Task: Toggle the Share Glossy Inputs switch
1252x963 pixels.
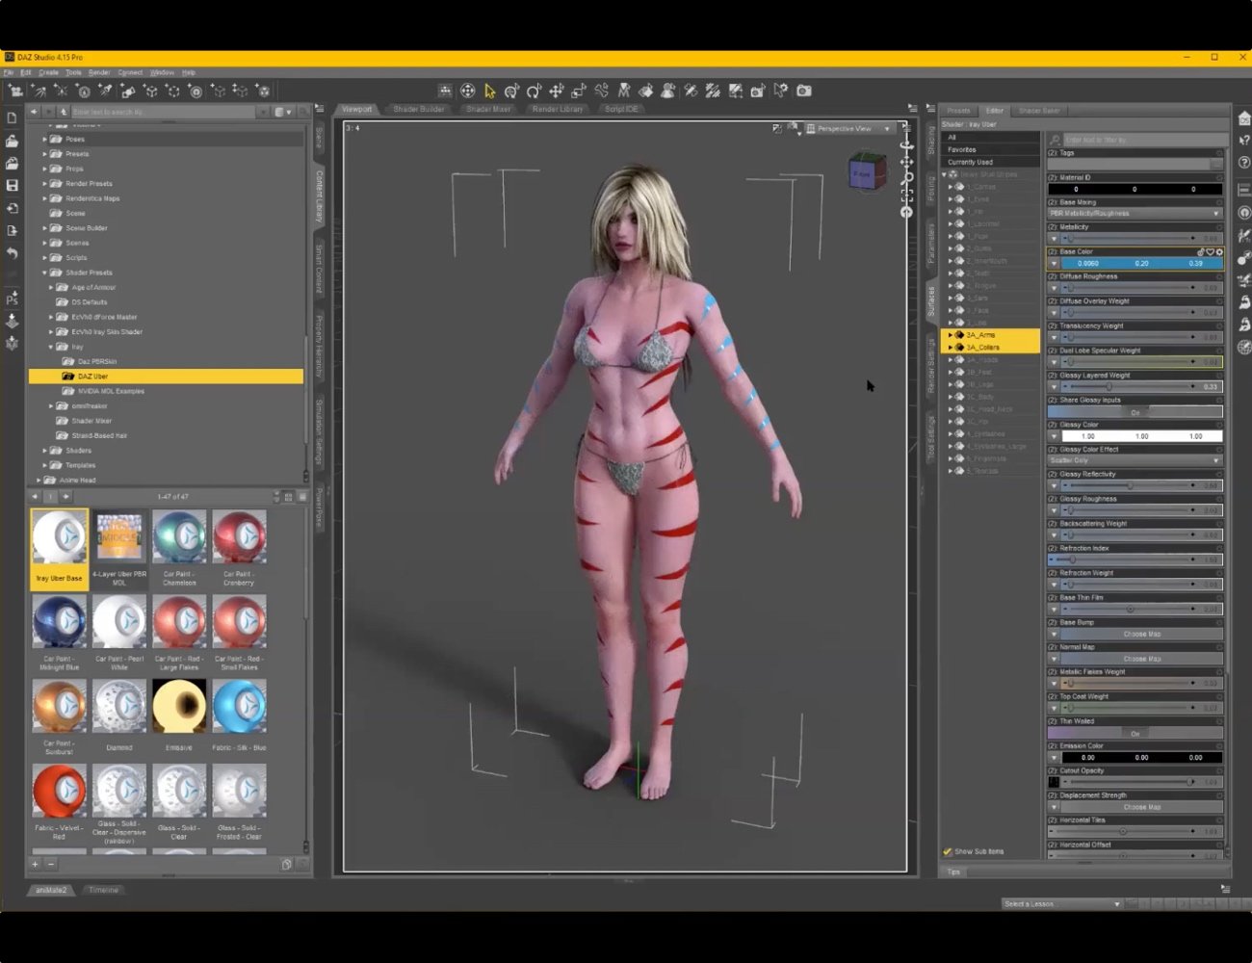Action: [1135, 412]
